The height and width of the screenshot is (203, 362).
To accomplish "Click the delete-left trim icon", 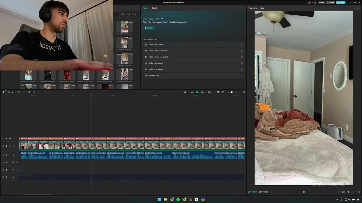I will pos(34,92).
